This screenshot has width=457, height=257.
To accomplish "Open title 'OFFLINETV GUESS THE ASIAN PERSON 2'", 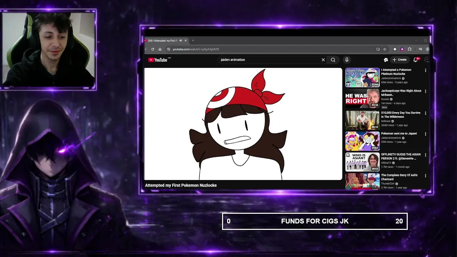I will [x=401, y=156].
